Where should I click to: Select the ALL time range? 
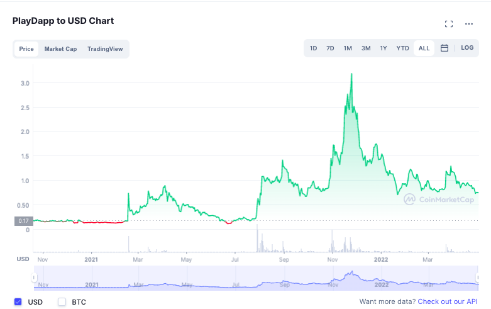(424, 48)
